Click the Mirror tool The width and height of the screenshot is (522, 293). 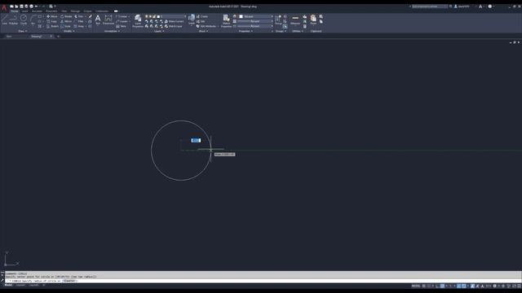pyautogui.click(x=66, y=21)
